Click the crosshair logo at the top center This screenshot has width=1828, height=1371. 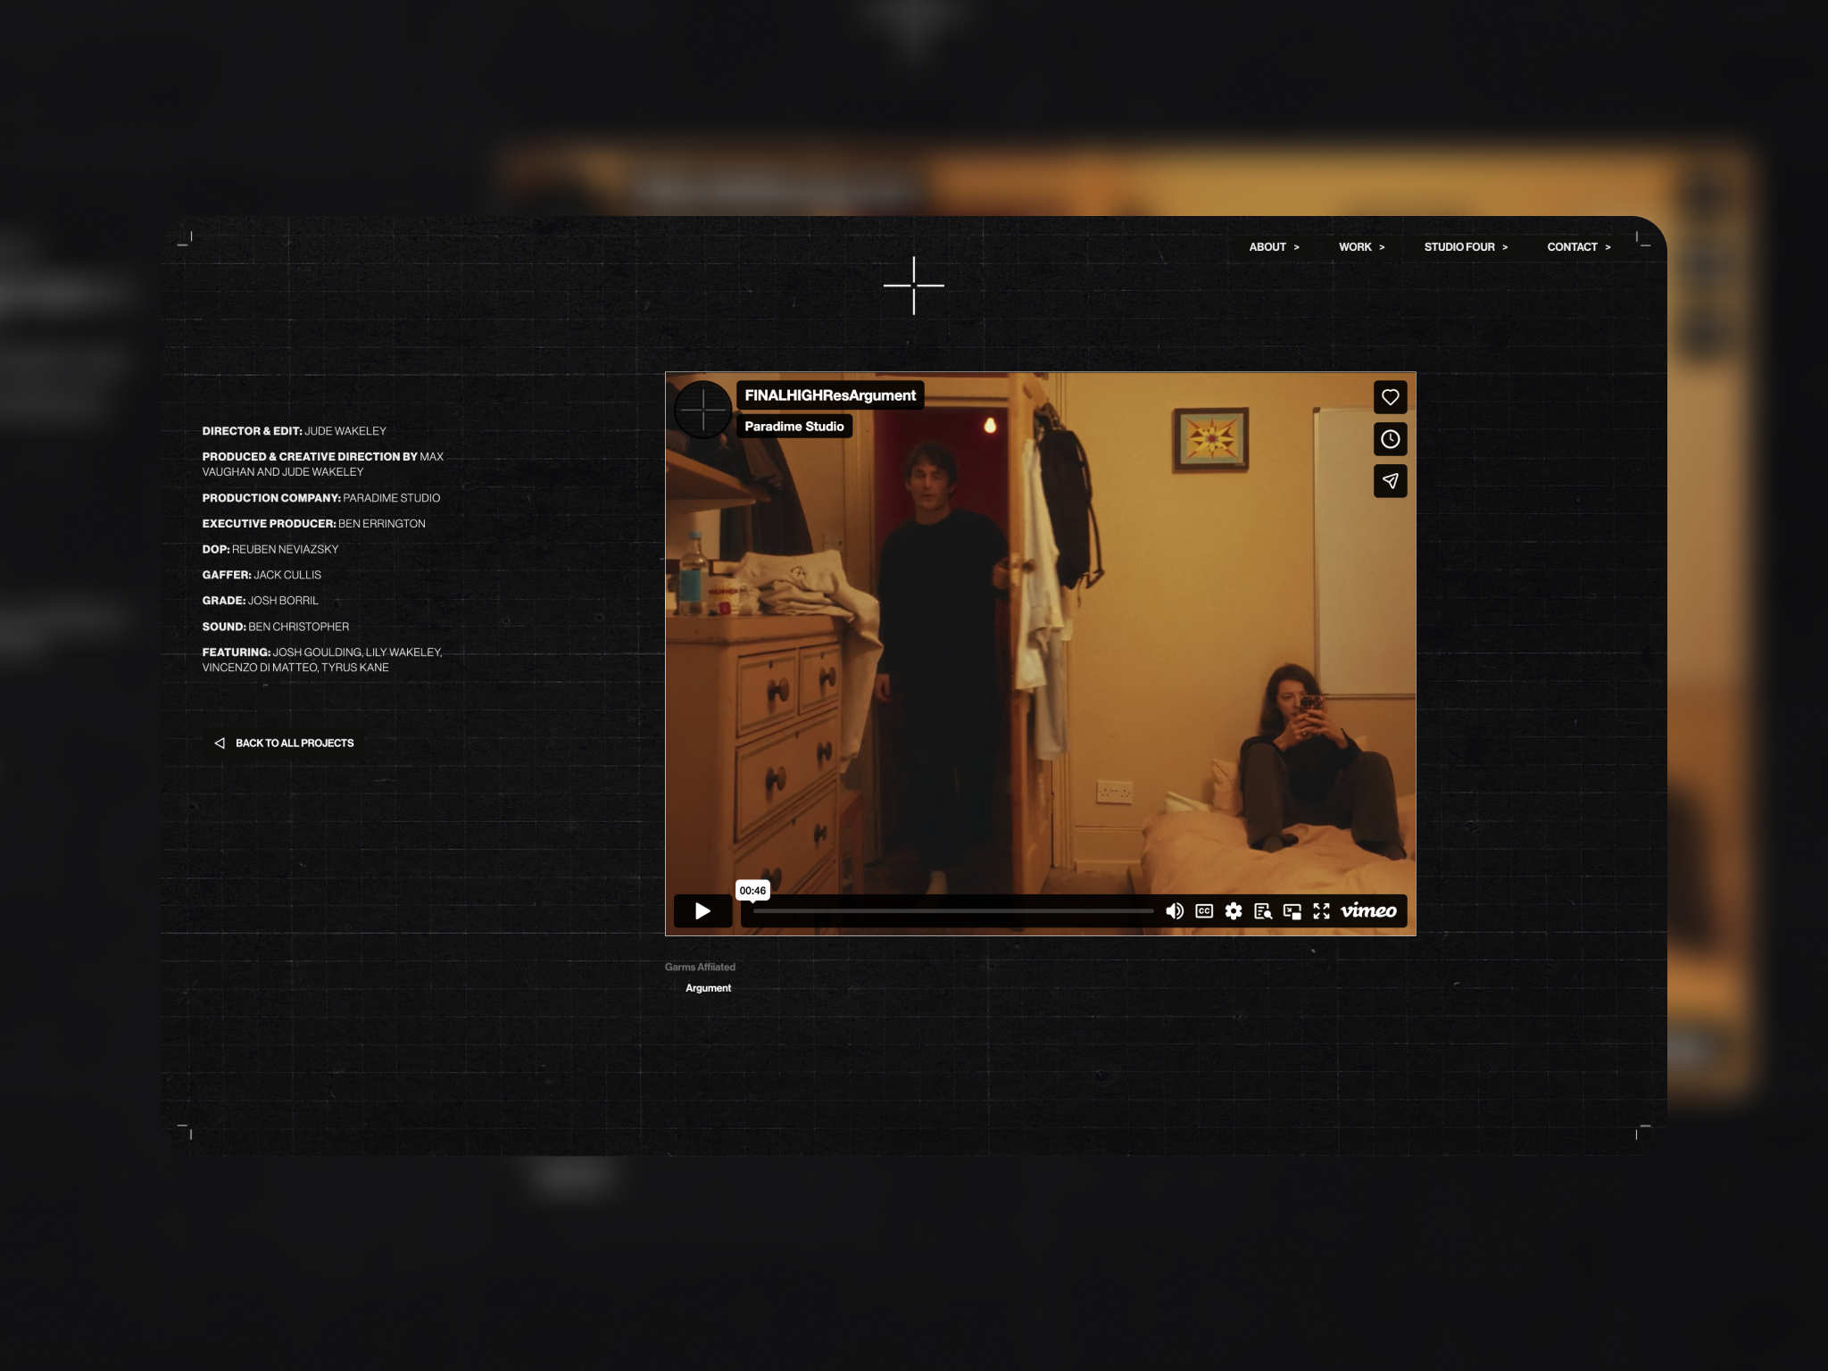pyautogui.click(x=913, y=286)
